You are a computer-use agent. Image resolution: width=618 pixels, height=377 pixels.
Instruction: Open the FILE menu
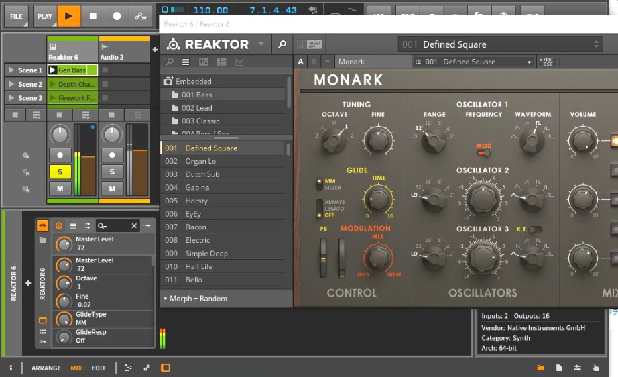tap(16, 16)
